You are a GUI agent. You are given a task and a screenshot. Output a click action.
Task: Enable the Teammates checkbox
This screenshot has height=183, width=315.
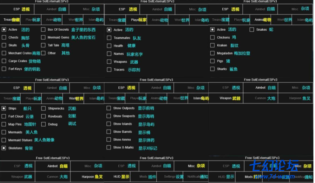tap(109, 38)
